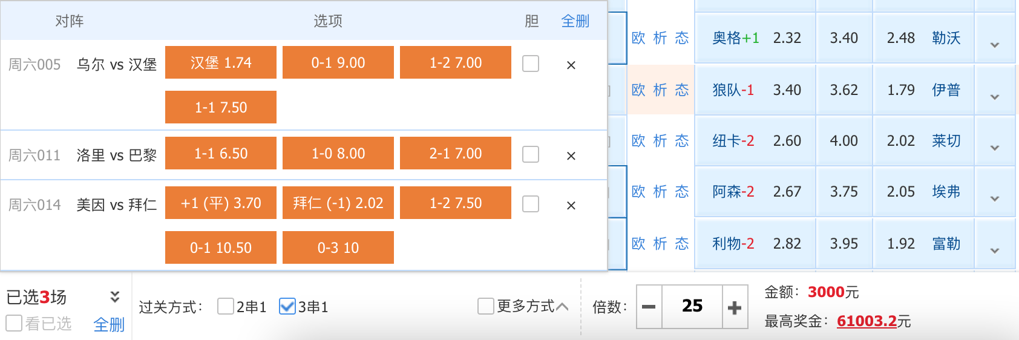The height and width of the screenshot is (340, 1019).
Task: Click 全删 in the table header
Action: (x=575, y=21)
